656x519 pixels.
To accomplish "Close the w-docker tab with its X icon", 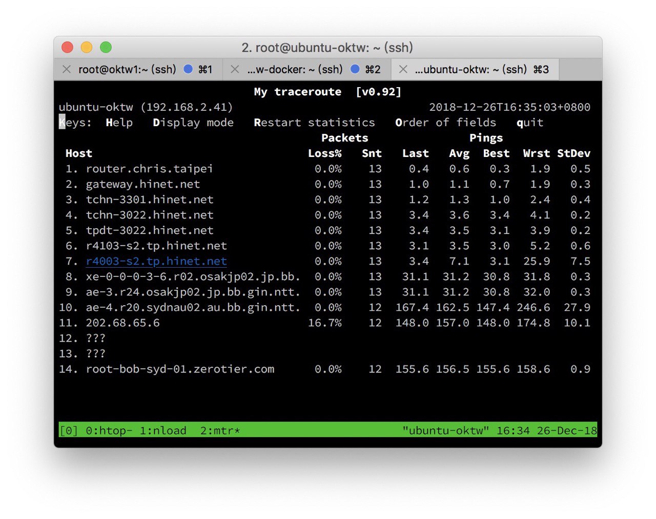I will (x=235, y=69).
